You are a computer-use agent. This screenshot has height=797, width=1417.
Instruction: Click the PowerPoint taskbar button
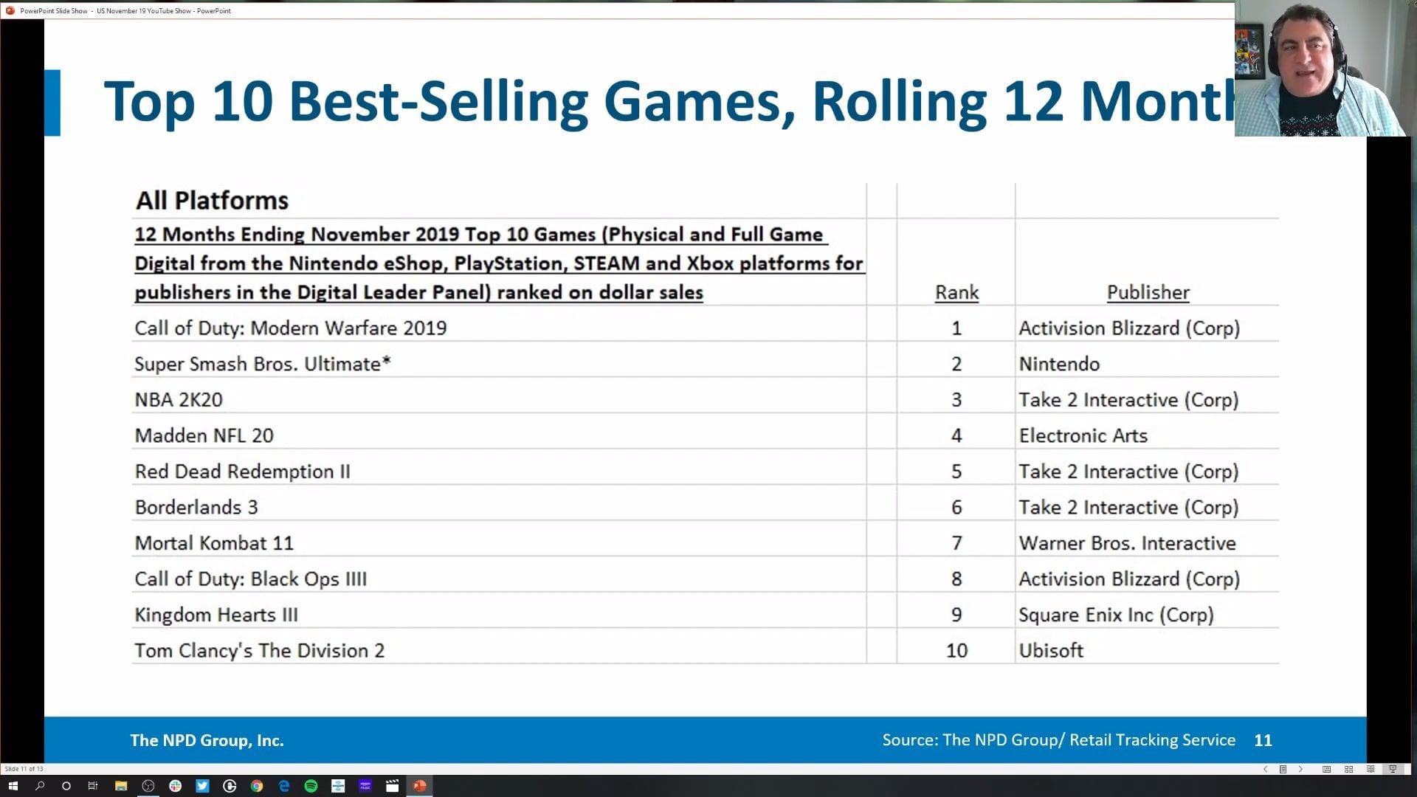(x=419, y=786)
